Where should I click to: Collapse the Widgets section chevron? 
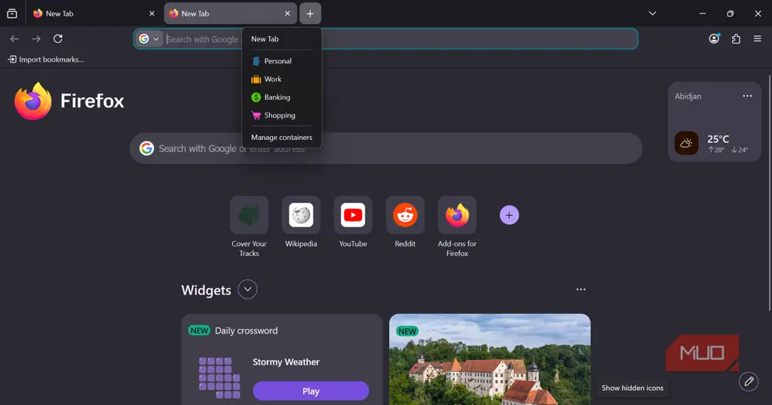point(247,290)
